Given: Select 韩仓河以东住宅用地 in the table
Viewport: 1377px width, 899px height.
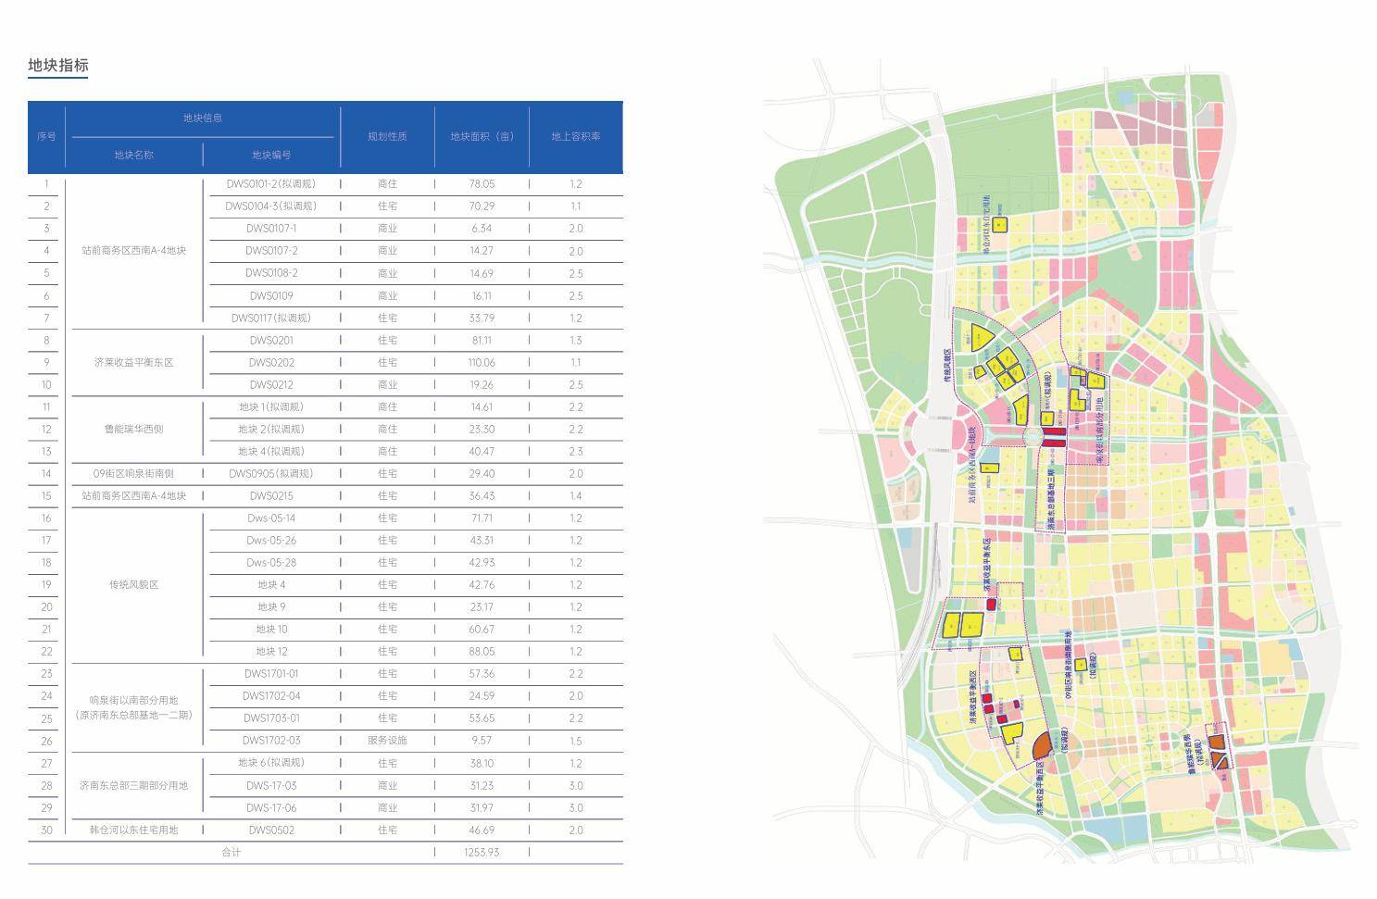Looking at the screenshot, I should [133, 830].
